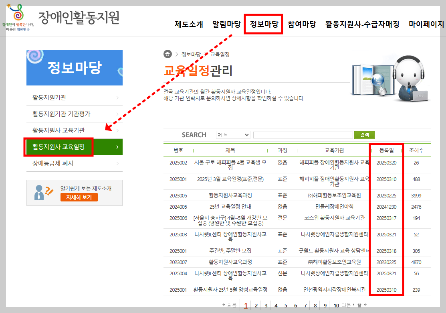
Task: Open the 제도소개 menu
Action: pos(189,24)
